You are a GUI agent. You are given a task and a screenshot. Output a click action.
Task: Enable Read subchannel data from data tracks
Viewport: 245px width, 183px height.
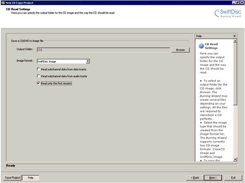point(38,69)
